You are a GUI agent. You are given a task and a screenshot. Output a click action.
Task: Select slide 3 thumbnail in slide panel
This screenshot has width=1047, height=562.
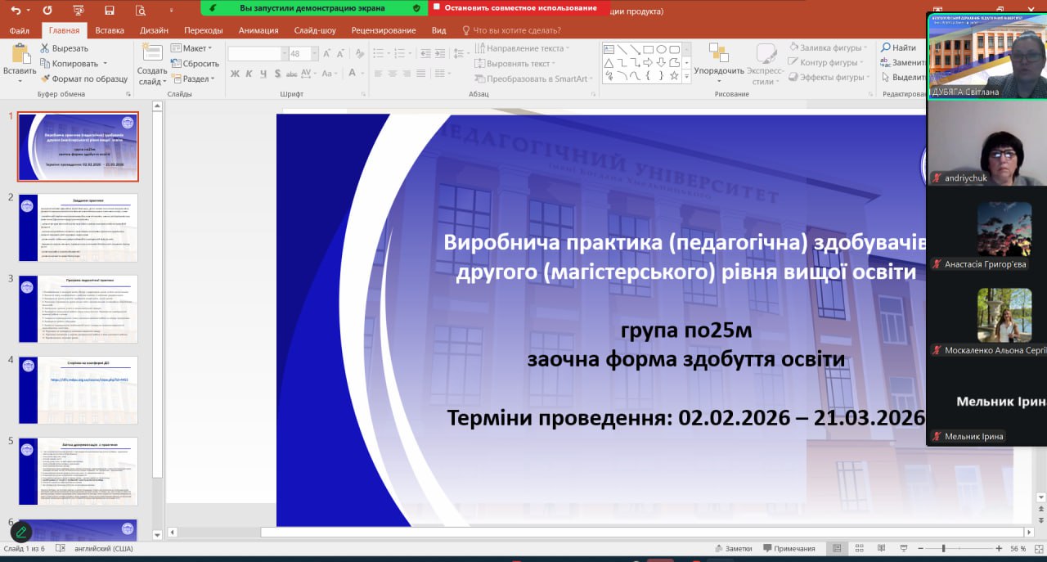[x=79, y=308]
